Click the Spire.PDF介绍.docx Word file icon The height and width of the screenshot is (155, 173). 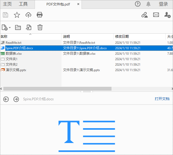(x=3, y=48)
